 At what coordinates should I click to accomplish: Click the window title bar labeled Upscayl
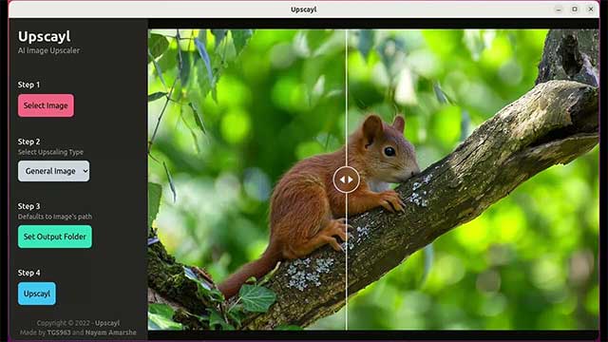[x=304, y=9]
